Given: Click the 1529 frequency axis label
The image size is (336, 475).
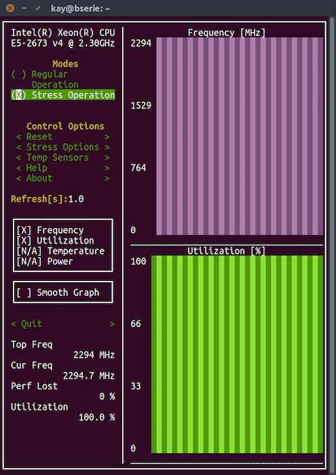Looking at the screenshot, I should (x=141, y=106).
